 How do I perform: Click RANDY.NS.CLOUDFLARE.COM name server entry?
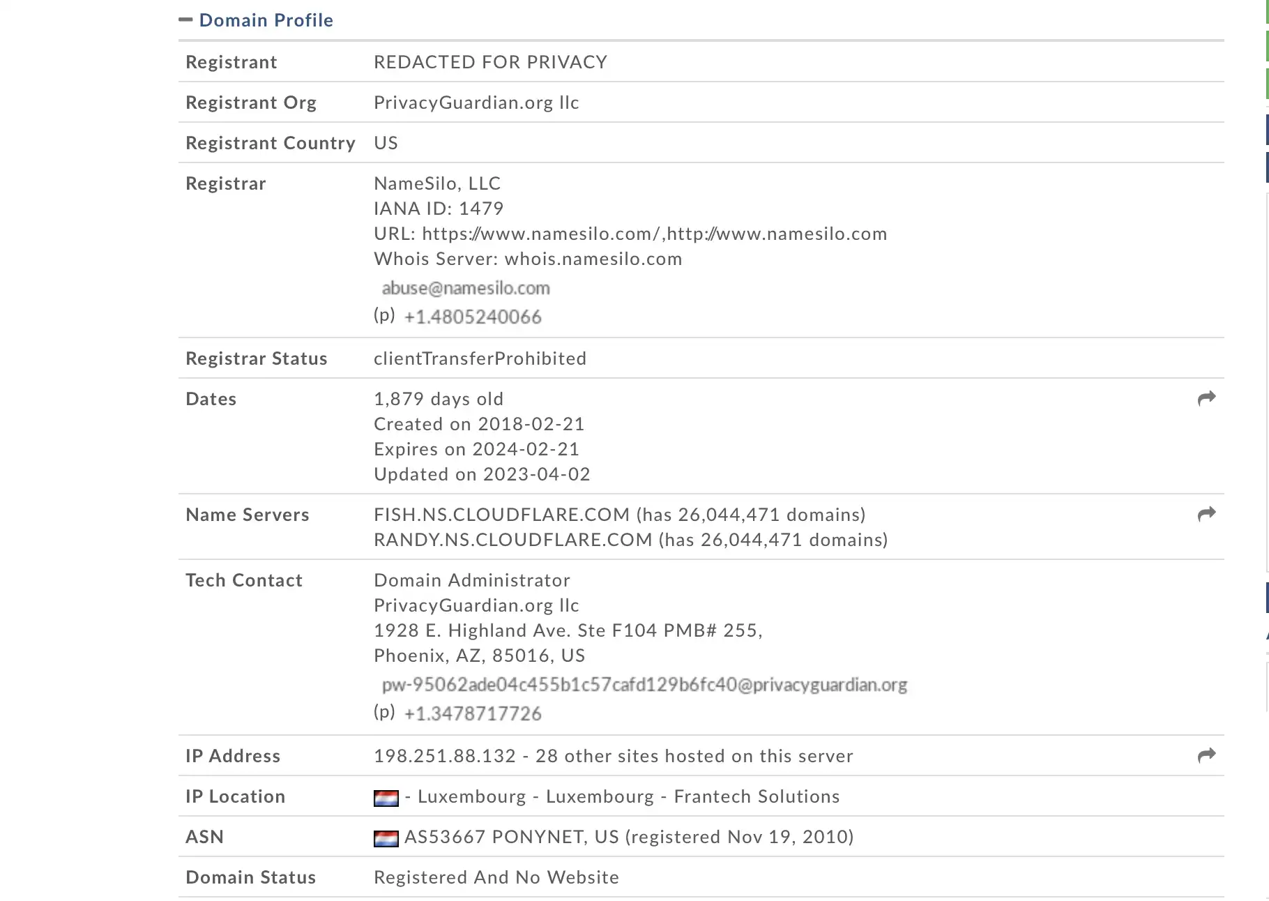[x=513, y=540]
